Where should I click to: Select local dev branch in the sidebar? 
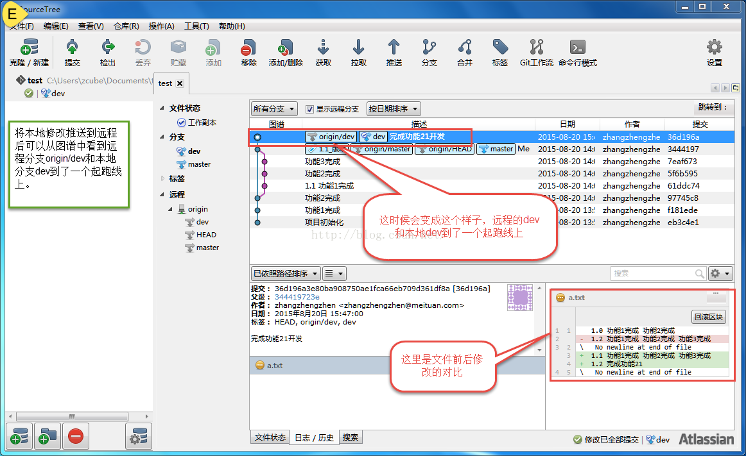point(188,151)
